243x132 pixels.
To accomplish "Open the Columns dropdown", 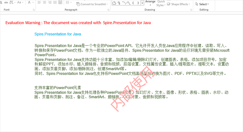I will pos(69,2).
